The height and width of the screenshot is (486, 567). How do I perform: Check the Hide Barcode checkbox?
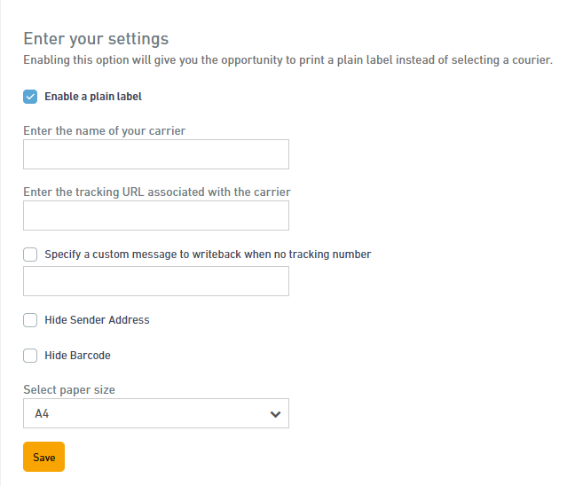pos(30,356)
